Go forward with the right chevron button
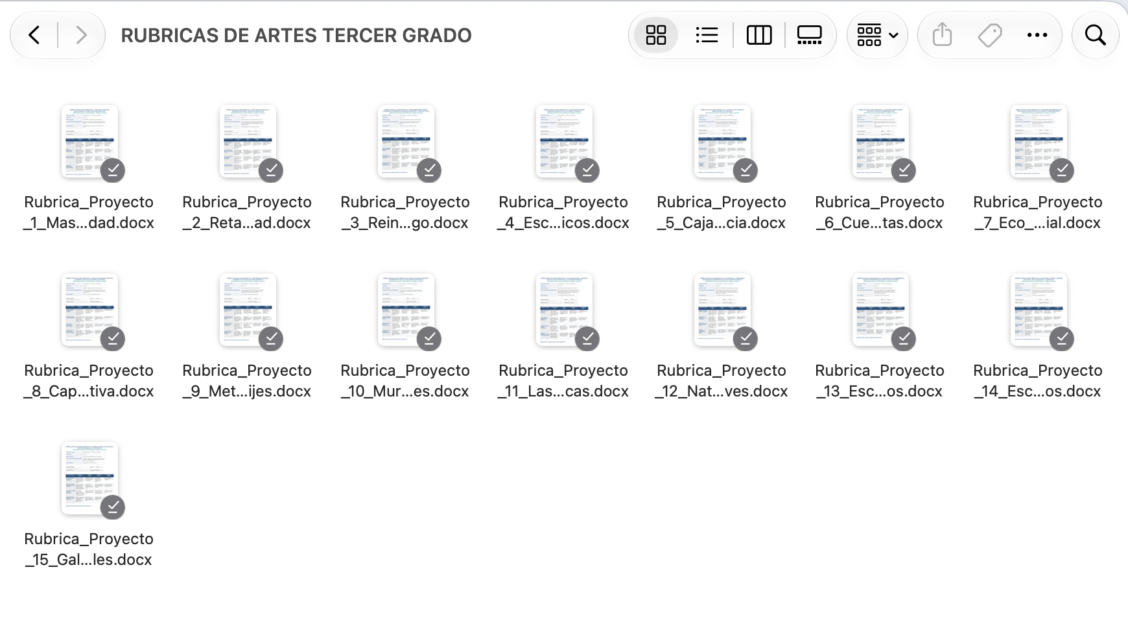The height and width of the screenshot is (631, 1128). (x=81, y=35)
